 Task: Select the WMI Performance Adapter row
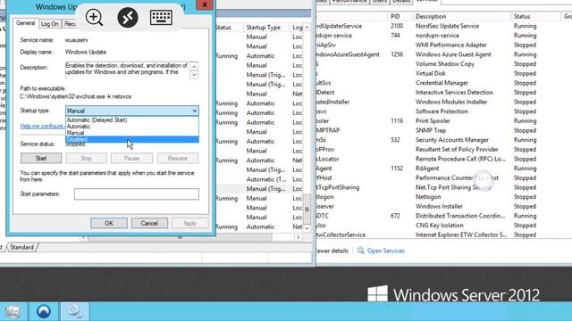tap(443, 45)
